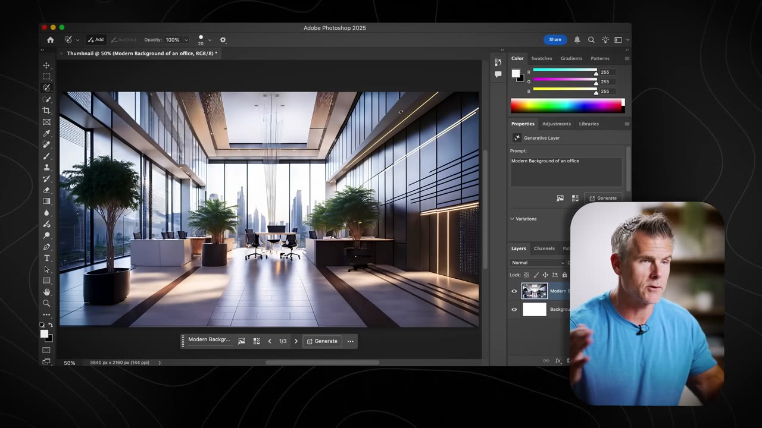Viewport: 762px width, 428px height.
Task: Select the Clone Stamp tool
Action: point(46,167)
